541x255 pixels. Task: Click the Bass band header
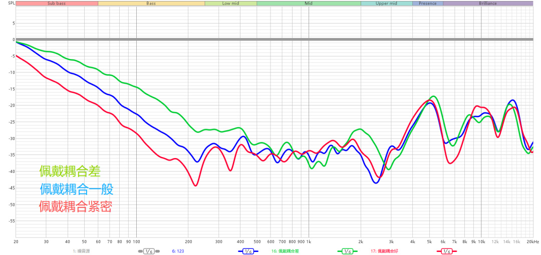[x=151, y=3]
